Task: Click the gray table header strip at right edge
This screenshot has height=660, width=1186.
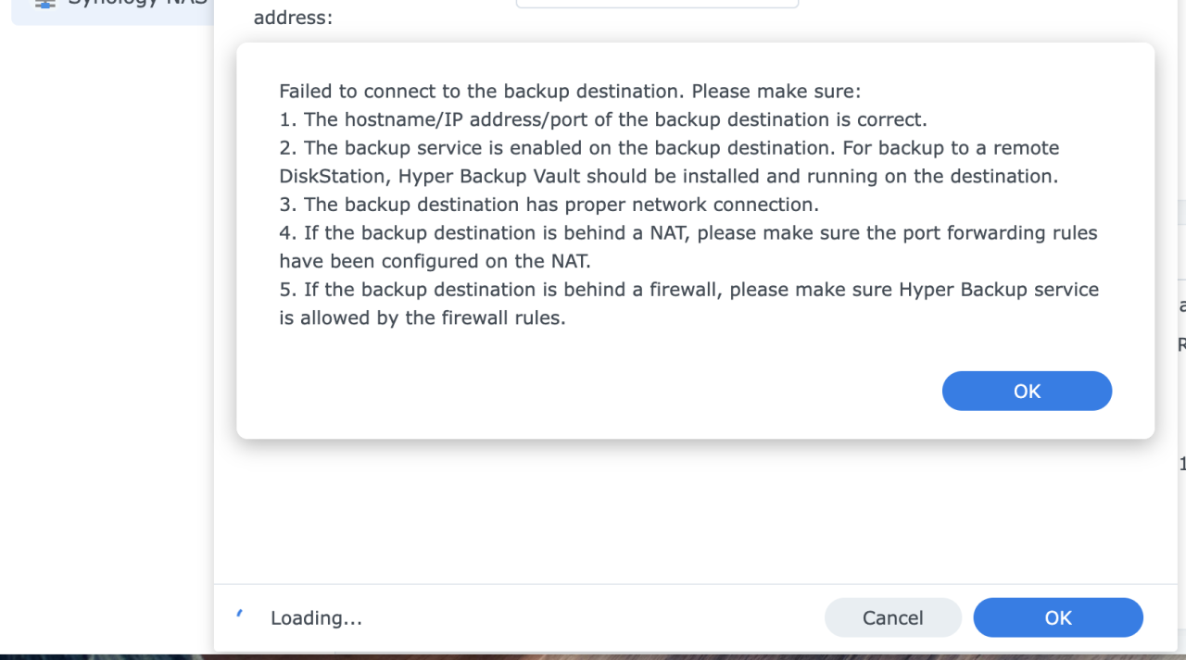Action: pyautogui.click(x=1181, y=212)
